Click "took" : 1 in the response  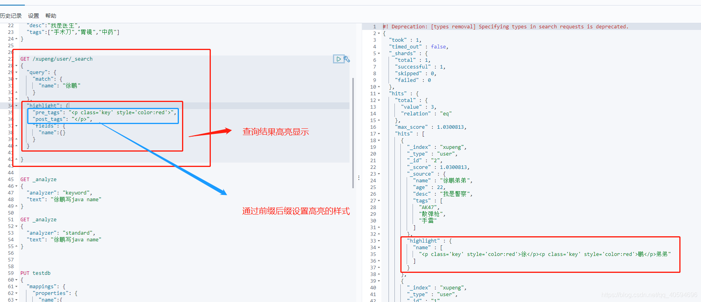(x=405, y=40)
